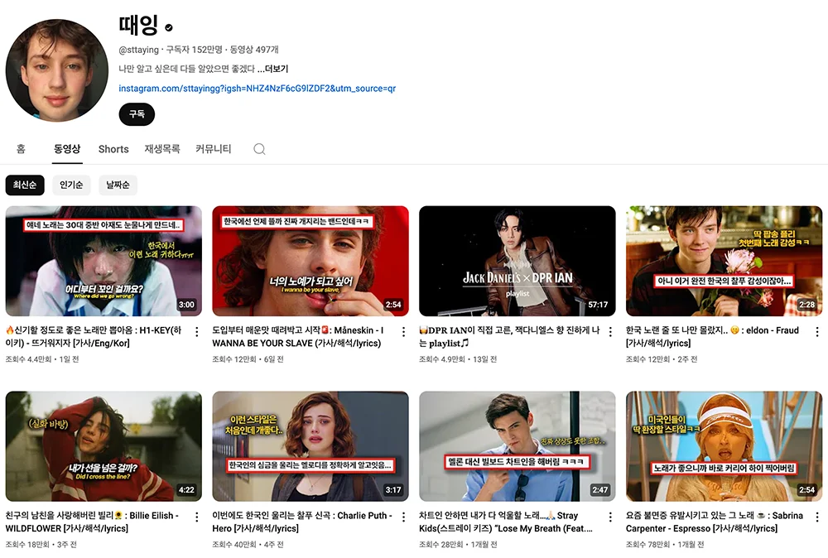
Task: Select the 날짜순 date sort filter
Action: 118,185
